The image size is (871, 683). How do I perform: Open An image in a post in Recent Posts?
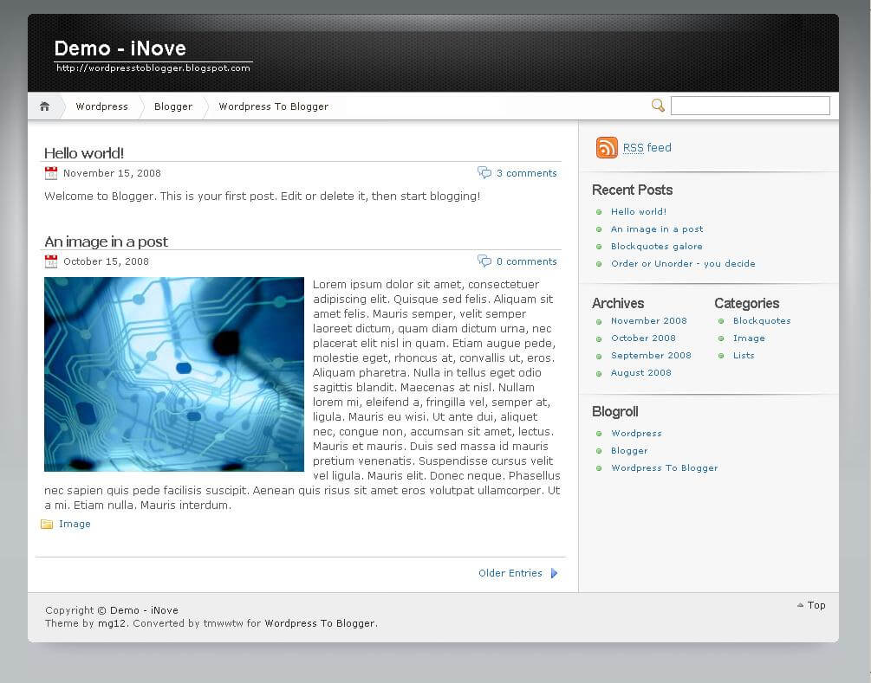click(657, 229)
